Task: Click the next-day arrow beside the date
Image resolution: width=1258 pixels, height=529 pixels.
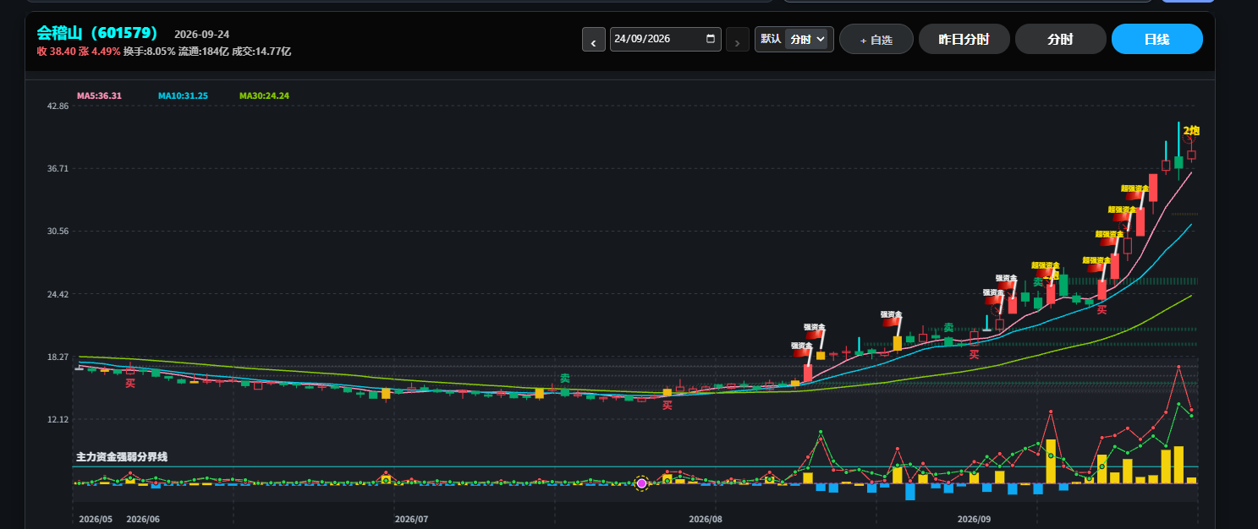Action: coord(738,40)
